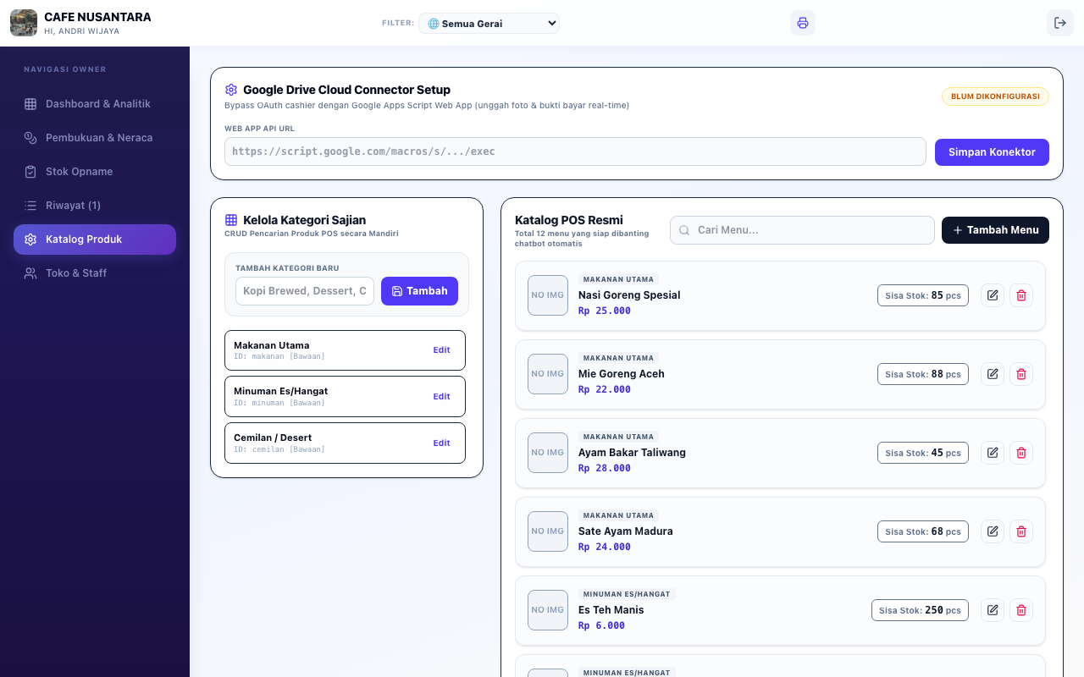Edit the Minuman Es/Hangat category
The image size is (1084, 677).
tap(441, 397)
